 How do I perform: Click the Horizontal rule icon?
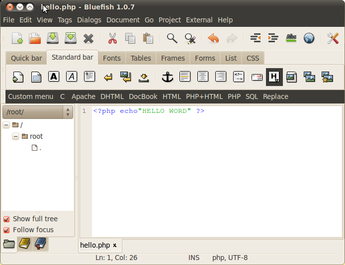(185, 77)
